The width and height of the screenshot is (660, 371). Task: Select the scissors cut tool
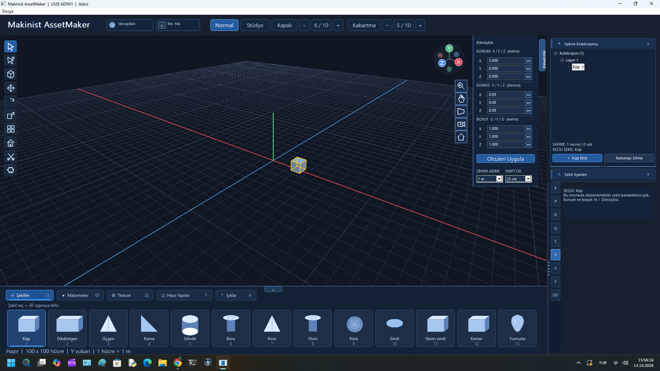coord(11,157)
